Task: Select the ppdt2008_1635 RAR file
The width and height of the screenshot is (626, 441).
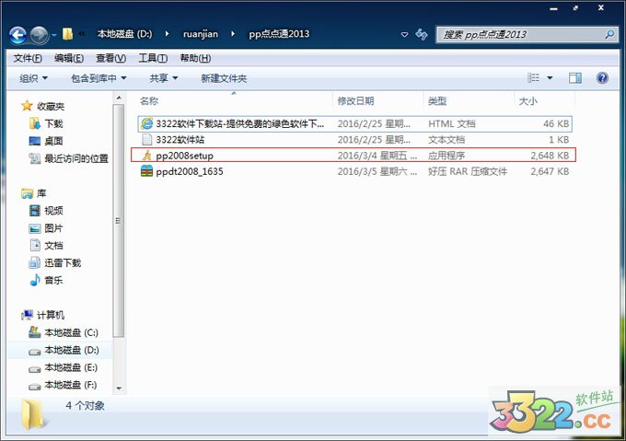Action: pos(355,171)
